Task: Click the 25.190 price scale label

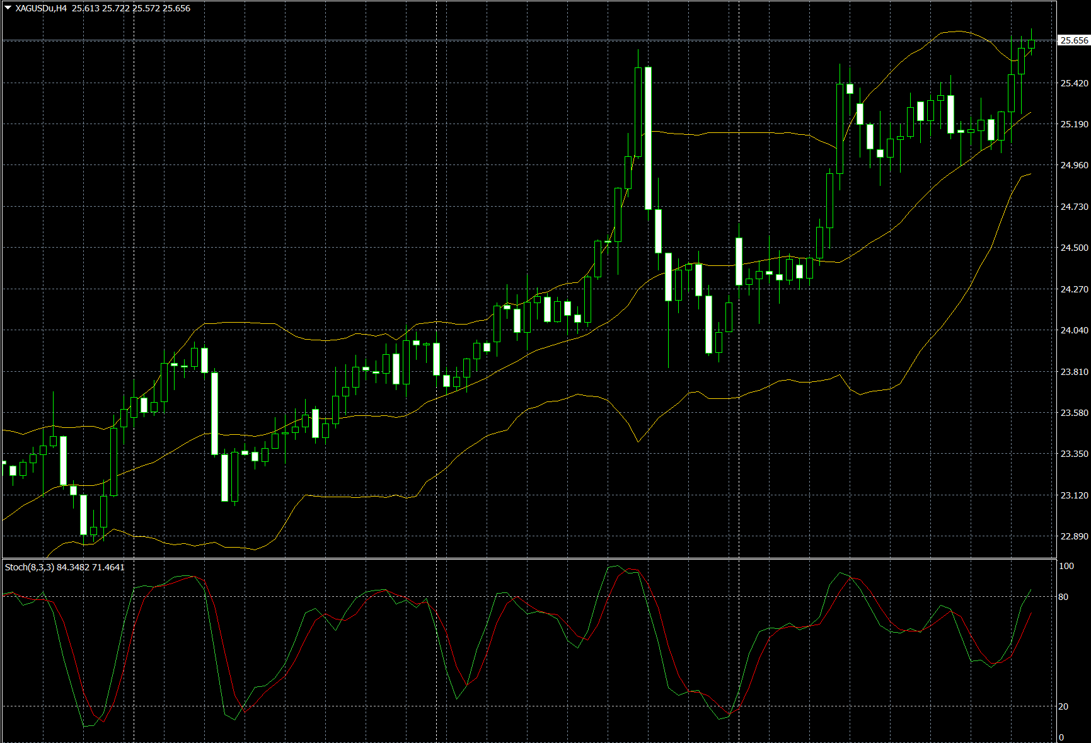Action: coord(1074,124)
